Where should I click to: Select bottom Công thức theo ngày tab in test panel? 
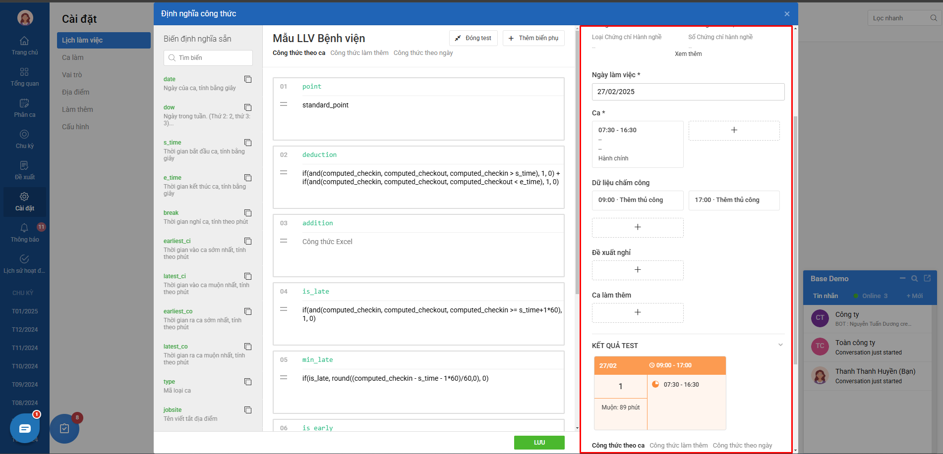pos(743,446)
